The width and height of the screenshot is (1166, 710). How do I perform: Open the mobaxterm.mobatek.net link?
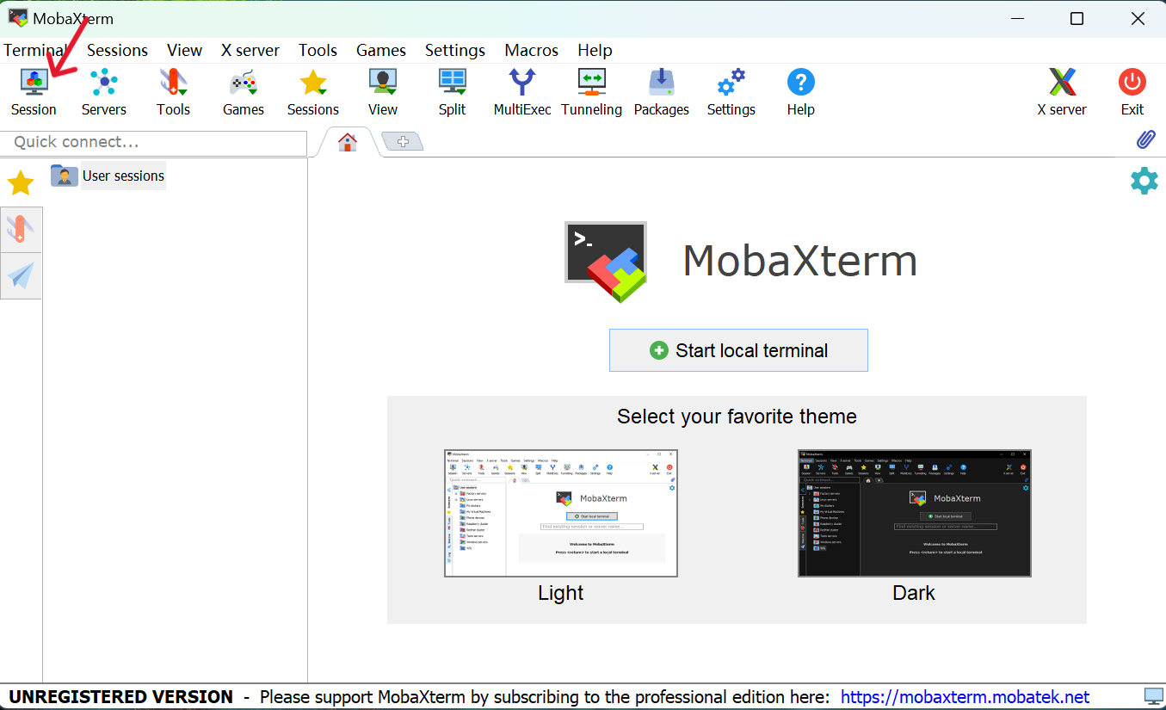(965, 696)
